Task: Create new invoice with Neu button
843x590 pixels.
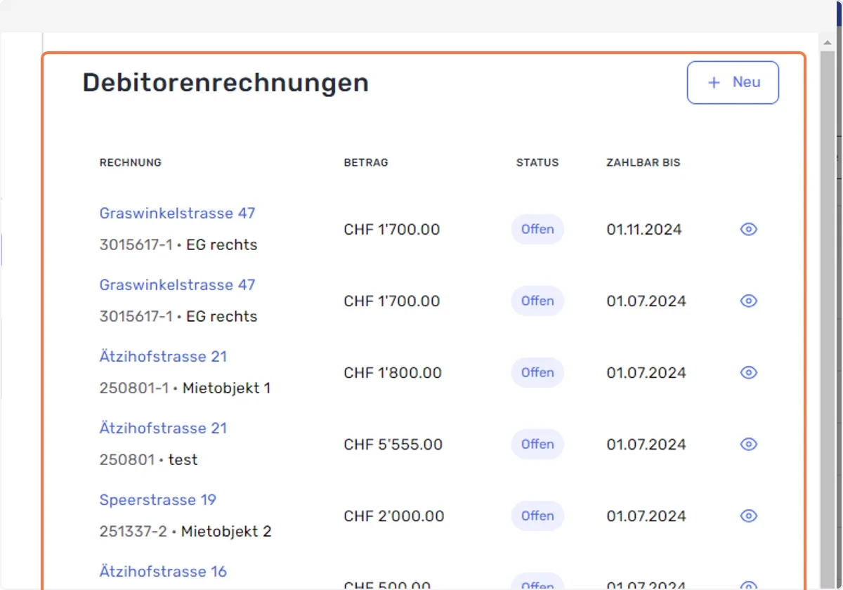Action: (x=733, y=82)
